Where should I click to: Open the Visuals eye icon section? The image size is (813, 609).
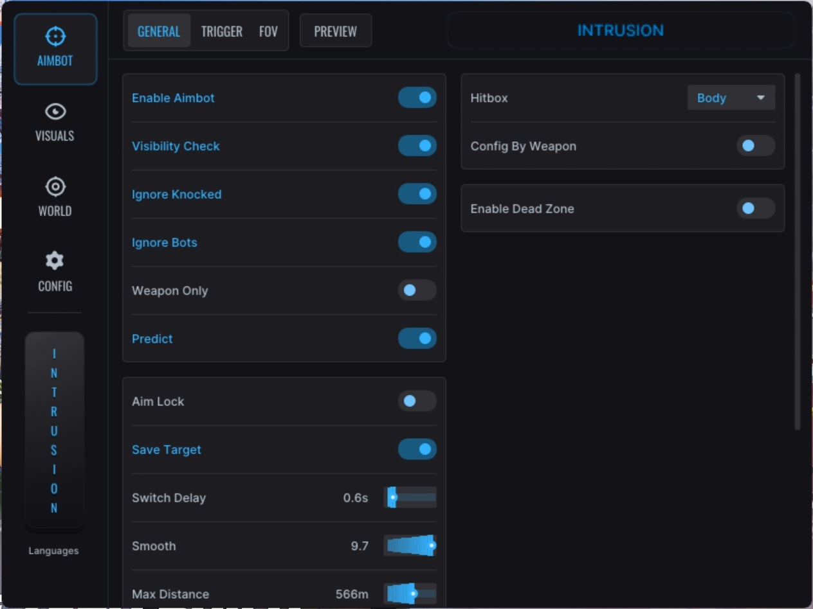55,122
